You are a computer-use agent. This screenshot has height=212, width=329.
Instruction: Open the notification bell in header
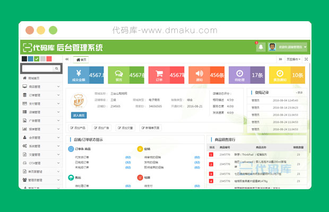pyautogui.click(x=261, y=47)
